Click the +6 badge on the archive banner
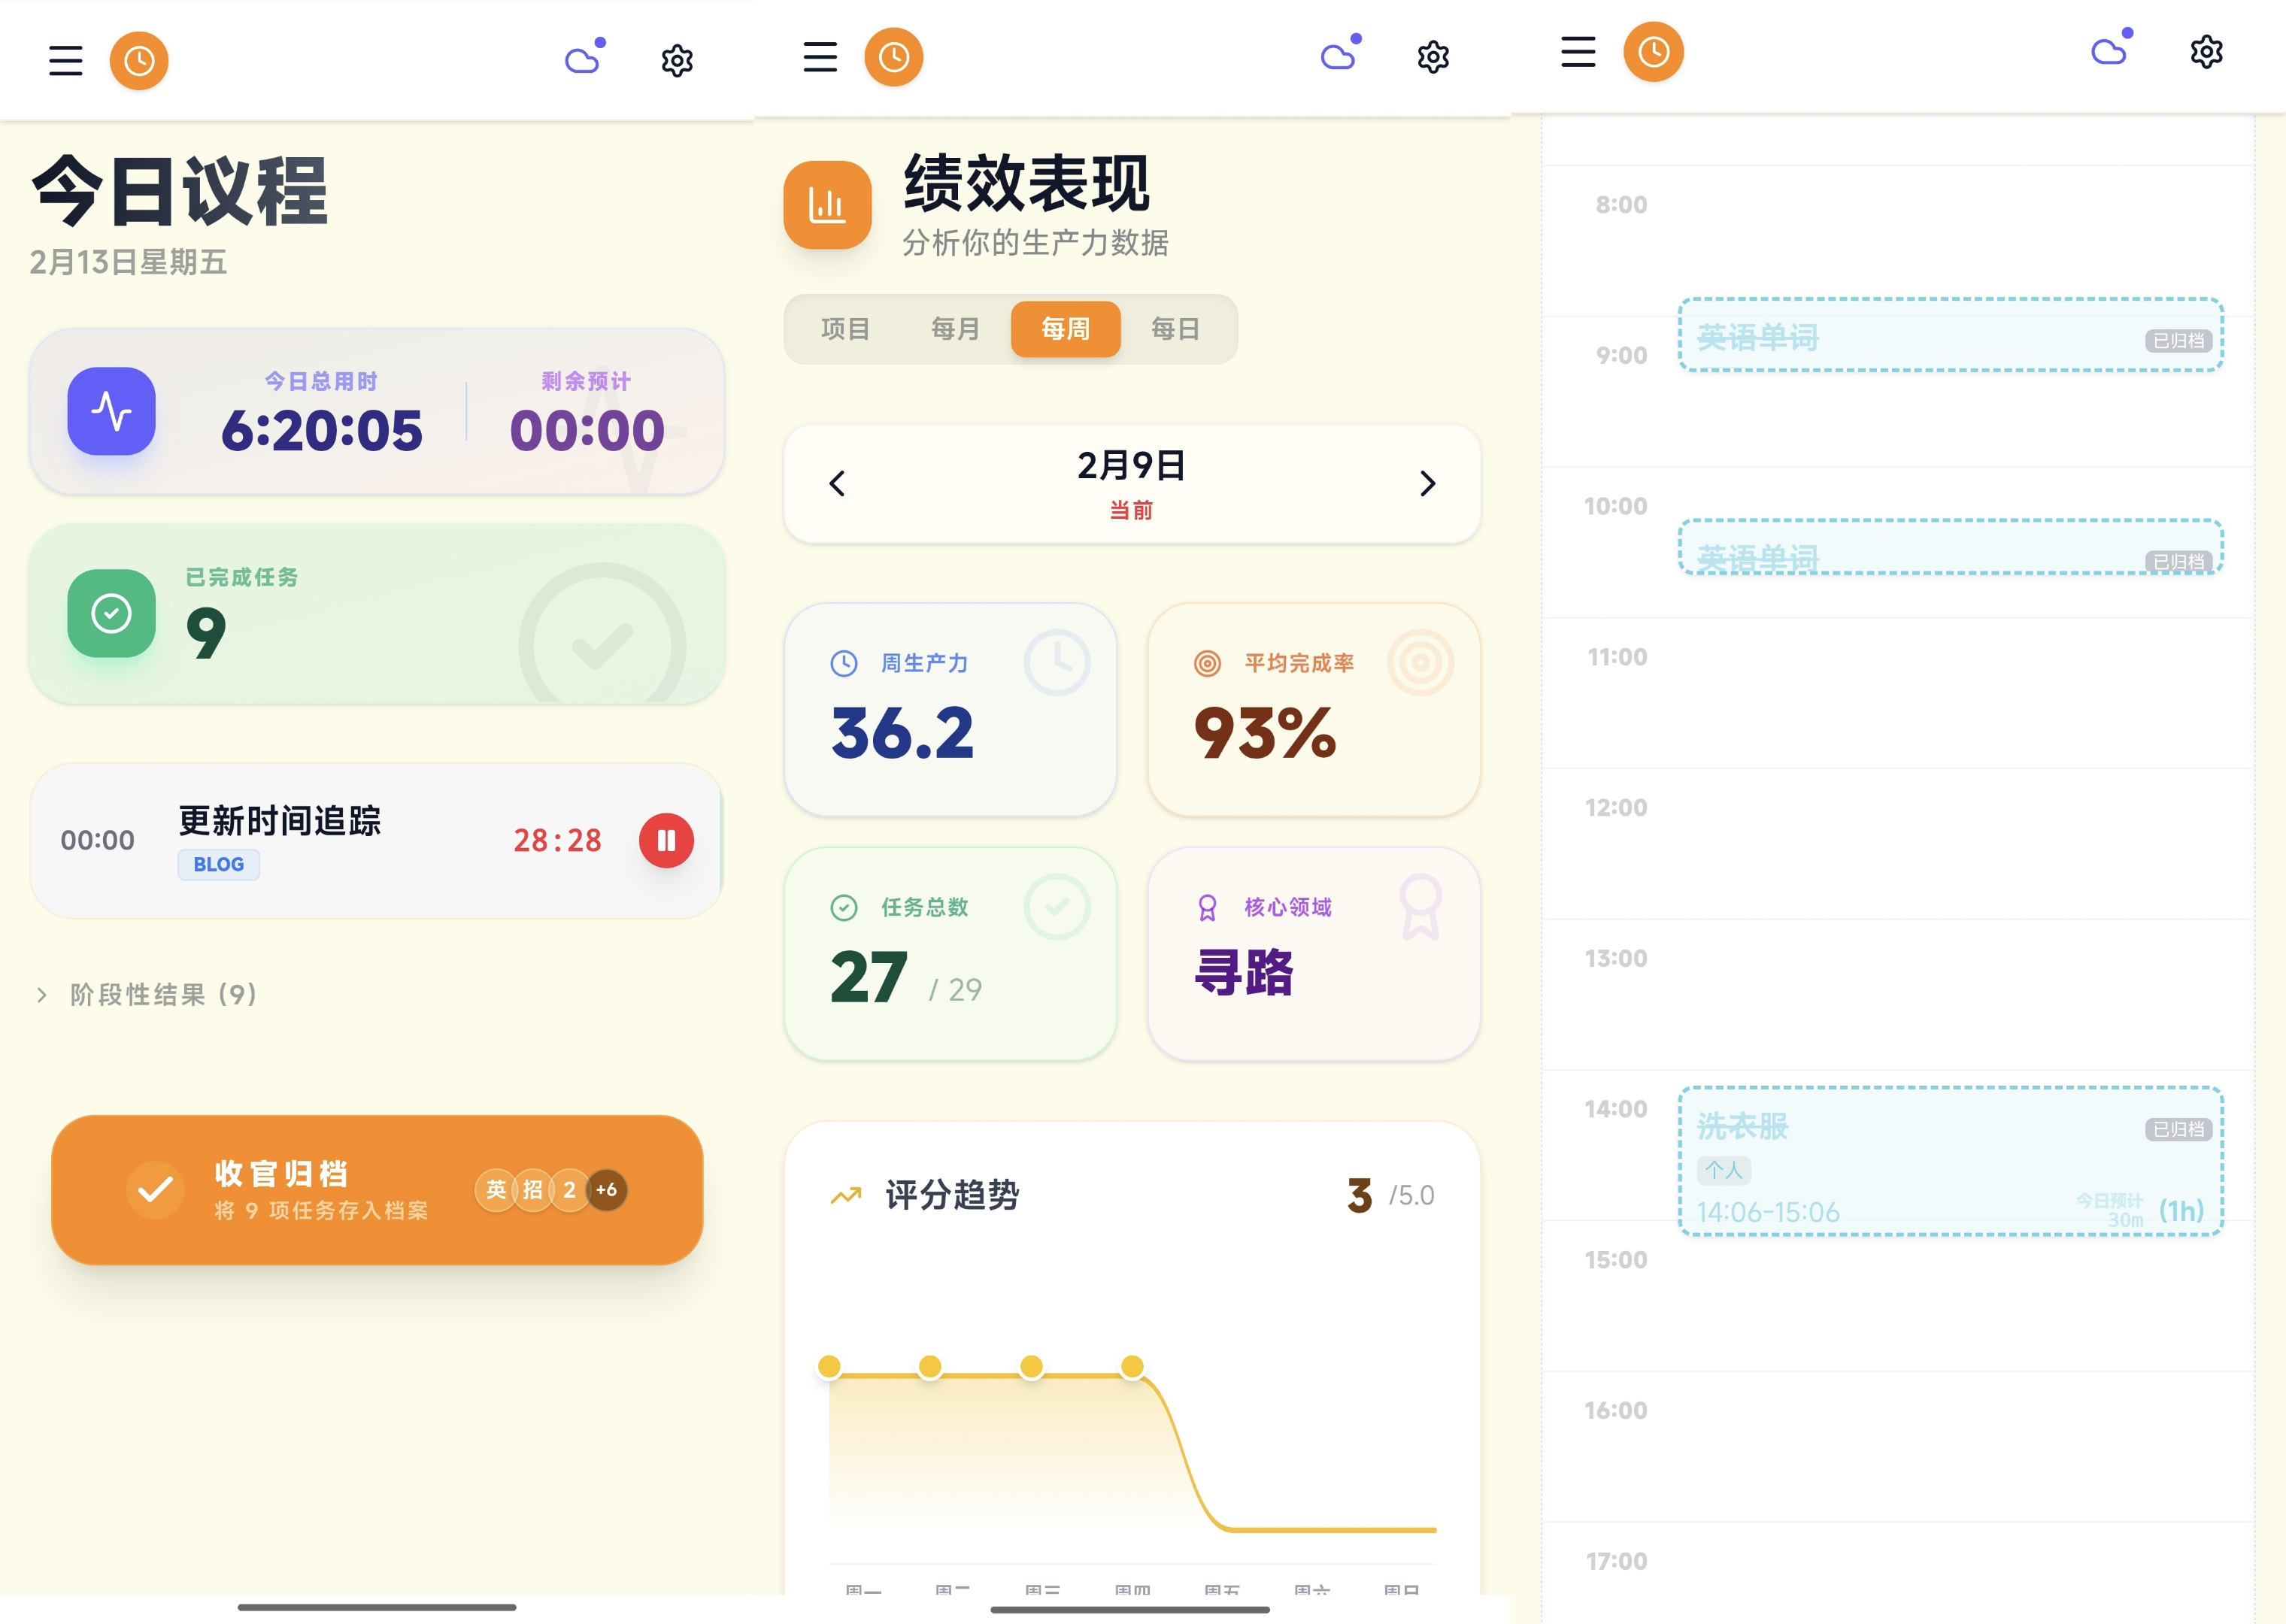Viewport: 2286px width, 1624px height. coord(605,1189)
